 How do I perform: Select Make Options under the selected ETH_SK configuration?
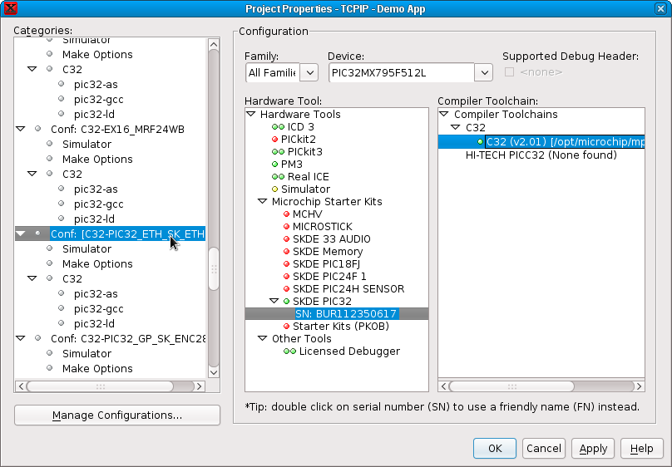click(97, 264)
